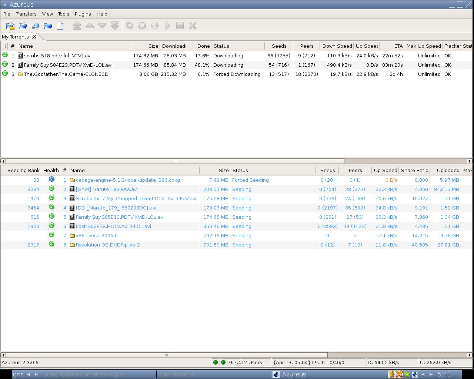Click folder icon beside Revolution.OS.DVDRip.XviD
This screenshot has width=474, height=379.
click(x=72, y=245)
